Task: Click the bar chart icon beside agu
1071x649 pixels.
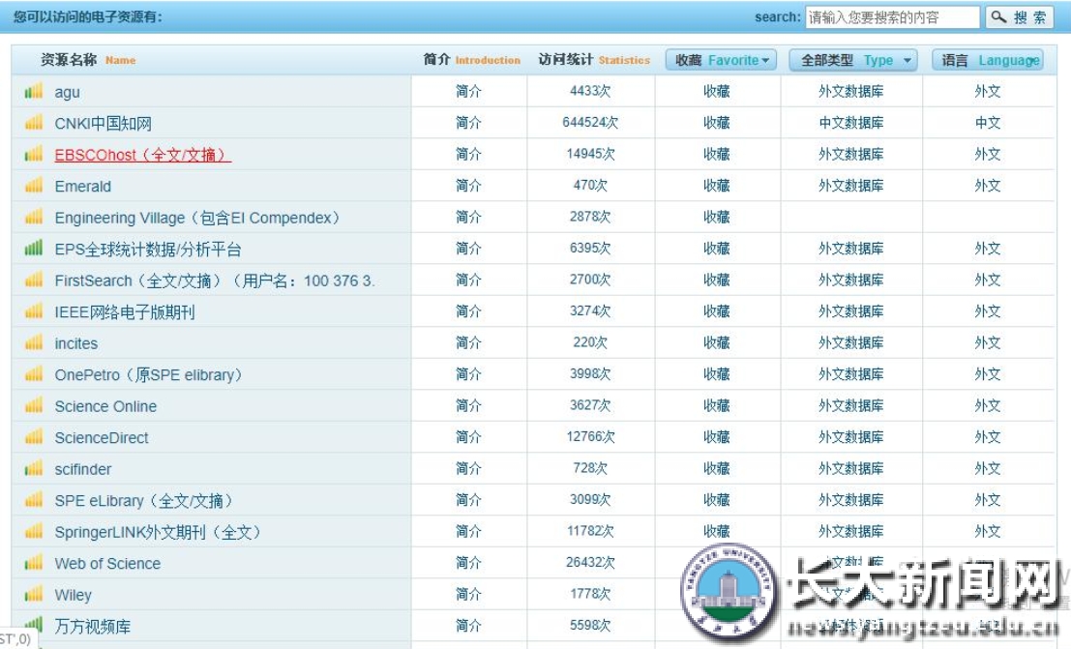Action: coord(34,91)
